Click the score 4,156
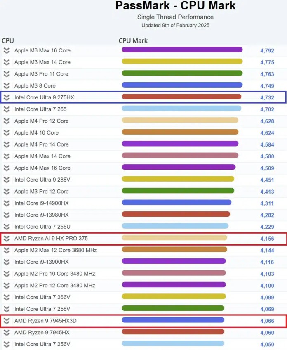The image size is (287, 350). click(x=267, y=239)
